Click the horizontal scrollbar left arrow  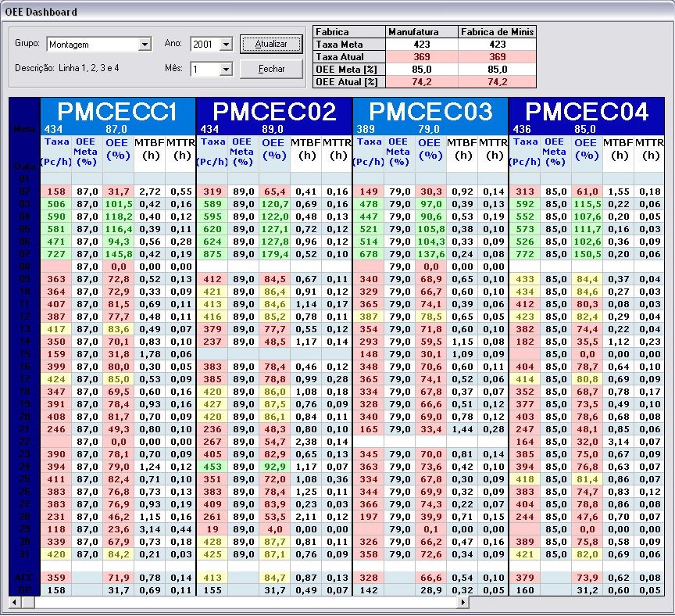(x=15, y=602)
